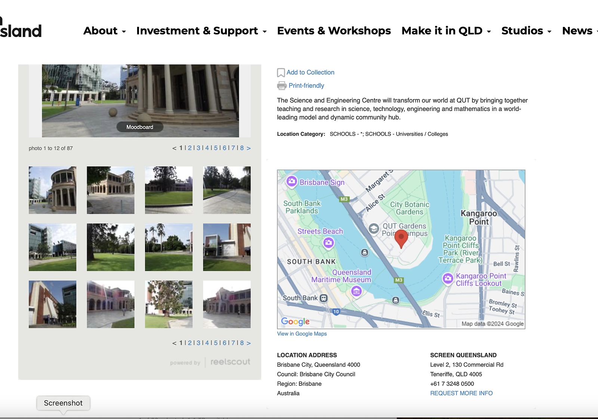Click next arrow in bottom pagination
598x419 pixels.
(249, 343)
